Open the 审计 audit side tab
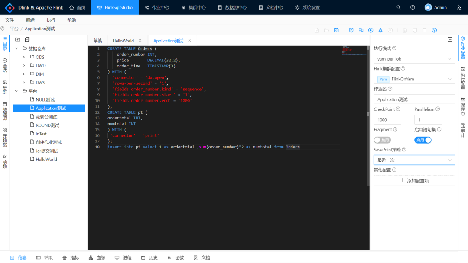Screen dimensions: 468x263 point(463,130)
